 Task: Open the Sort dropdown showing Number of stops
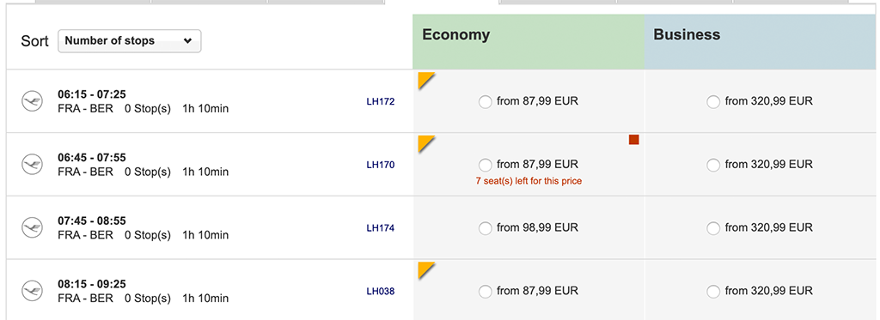(x=130, y=41)
